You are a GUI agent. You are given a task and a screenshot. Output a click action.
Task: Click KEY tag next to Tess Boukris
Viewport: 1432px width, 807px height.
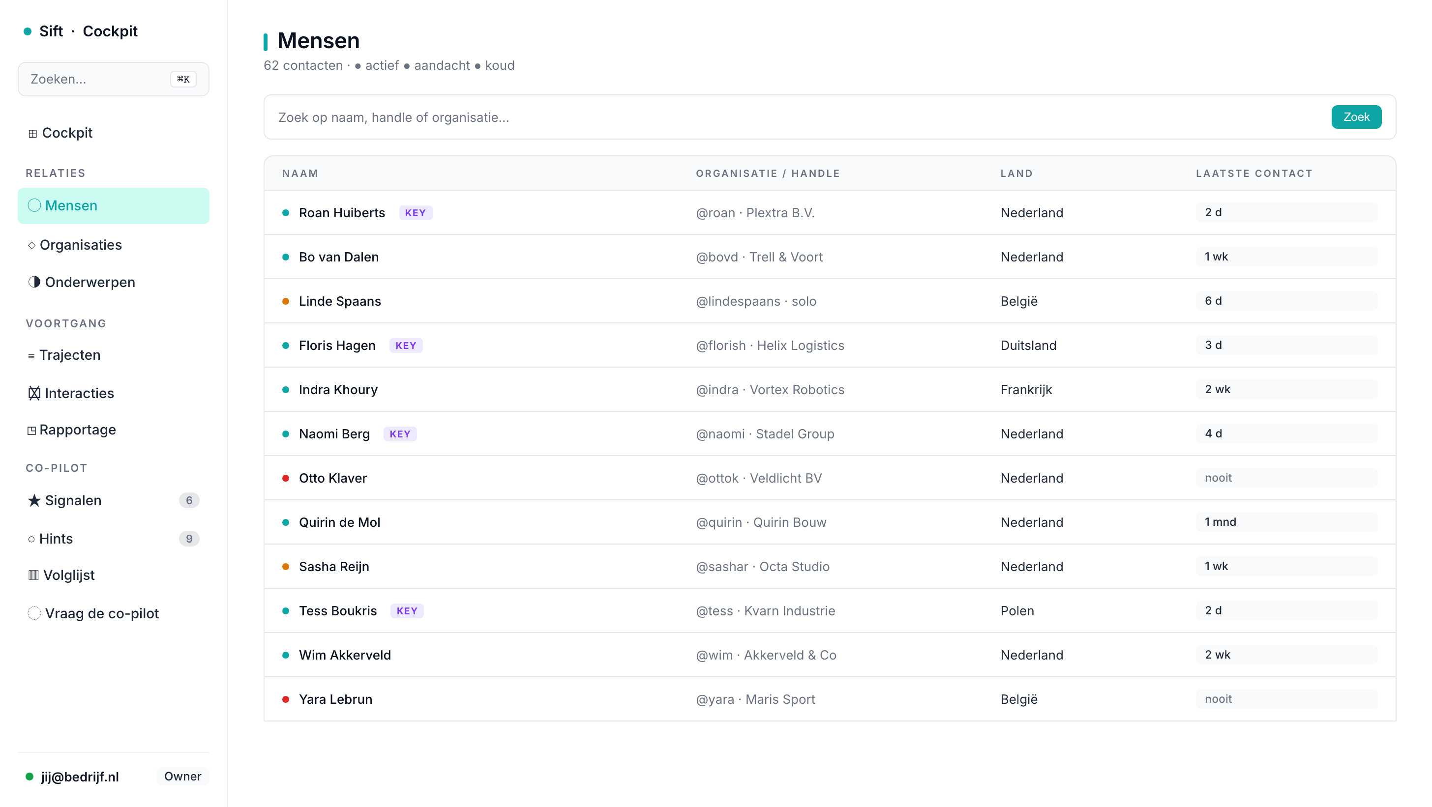(x=407, y=611)
